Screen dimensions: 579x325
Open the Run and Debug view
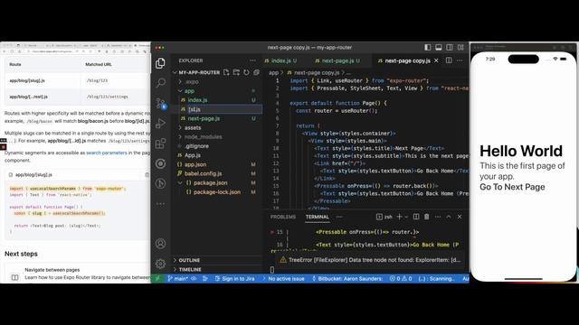click(x=160, y=123)
